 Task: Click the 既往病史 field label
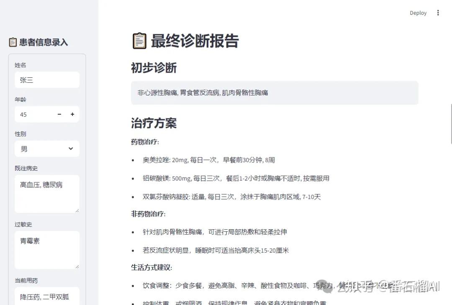pyautogui.click(x=26, y=168)
